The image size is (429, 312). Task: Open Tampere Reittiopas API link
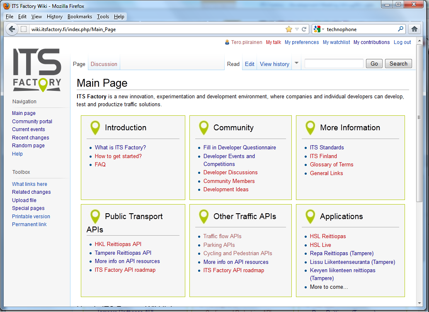click(x=123, y=253)
